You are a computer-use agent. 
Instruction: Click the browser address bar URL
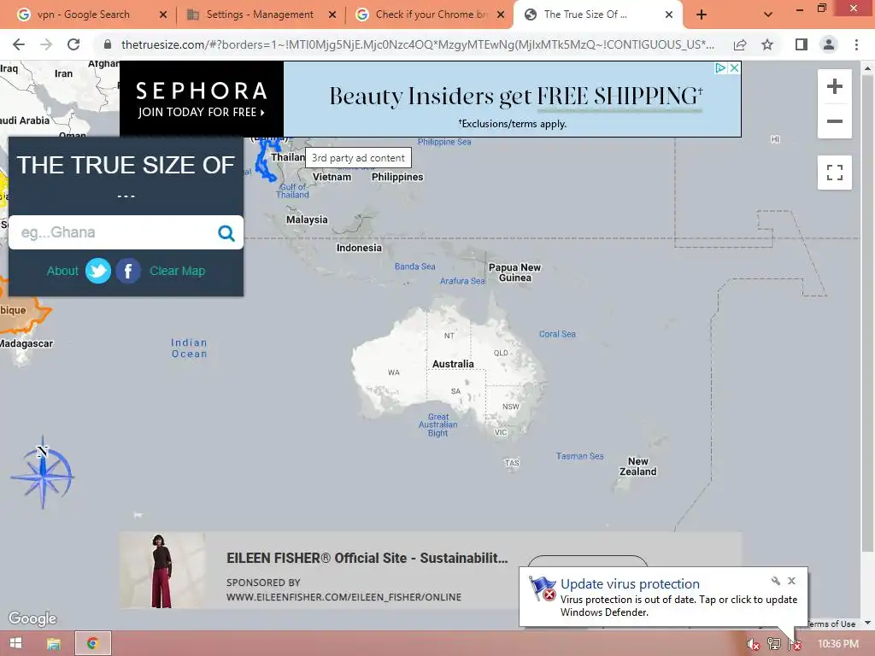tap(417, 44)
